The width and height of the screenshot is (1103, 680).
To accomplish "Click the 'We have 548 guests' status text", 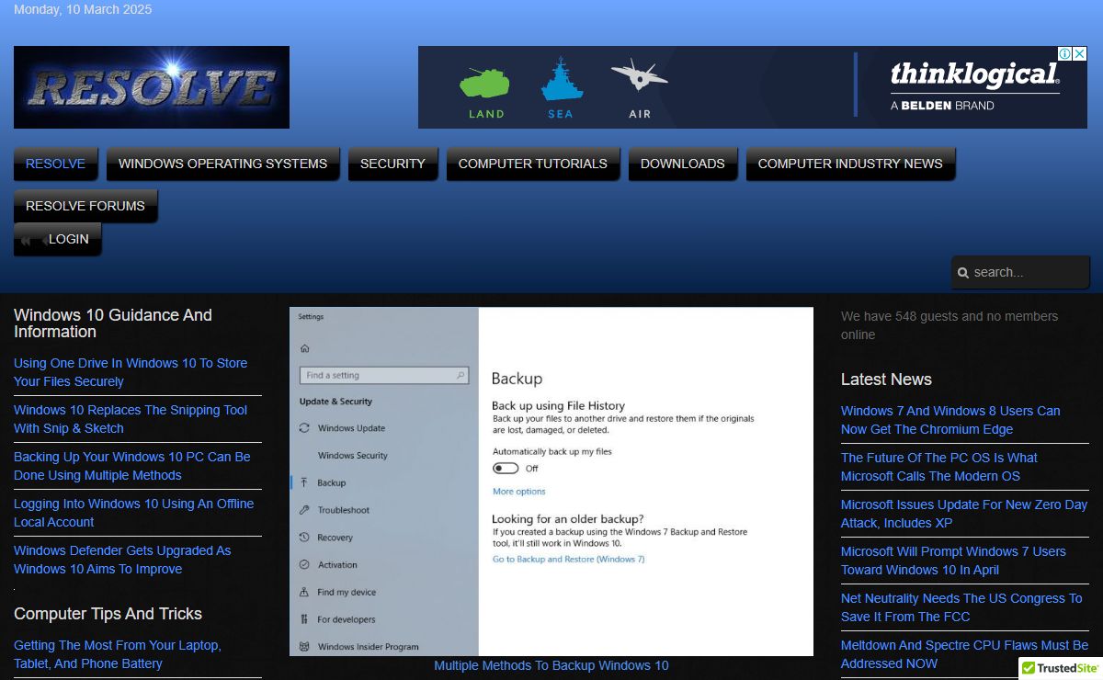I will click(949, 325).
